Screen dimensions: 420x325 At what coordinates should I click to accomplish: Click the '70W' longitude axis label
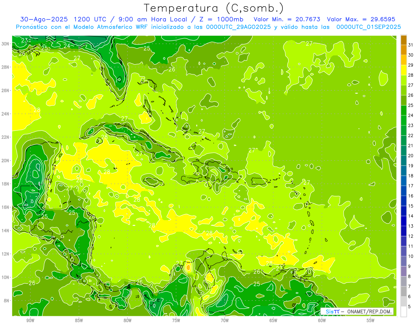(225, 320)
